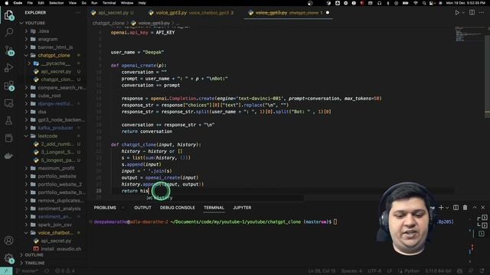Split the terminal panel

point(456,207)
